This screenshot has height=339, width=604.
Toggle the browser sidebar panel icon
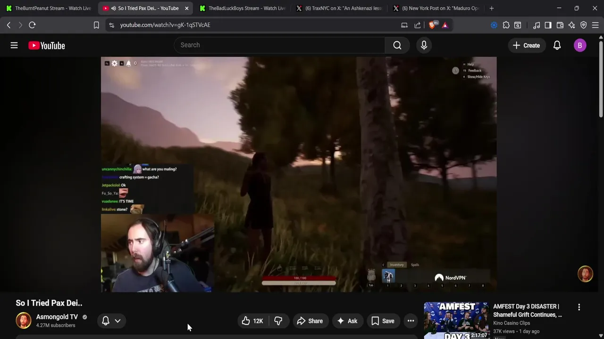(x=548, y=25)
